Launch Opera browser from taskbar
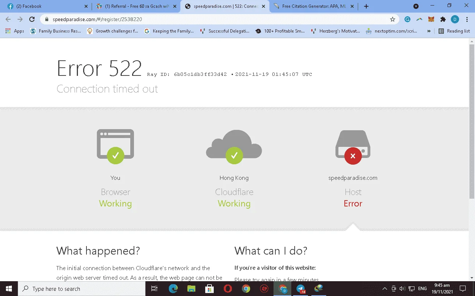 228,289
